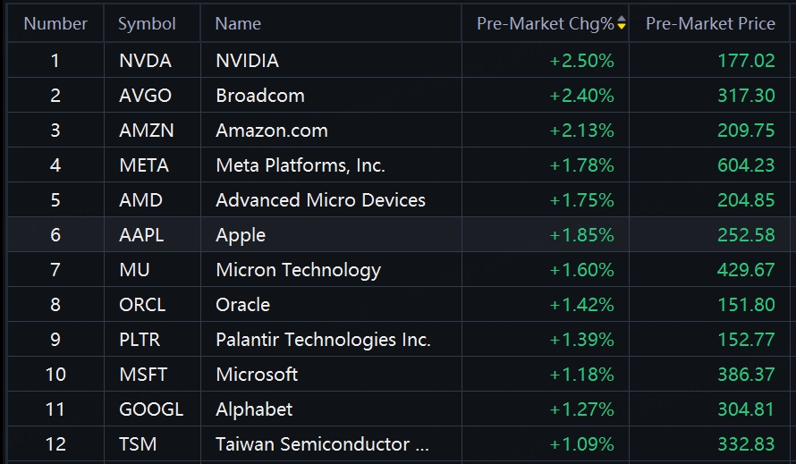Sort by the Number column header
Screen dimensions: 796x464
tap(55, 24)
